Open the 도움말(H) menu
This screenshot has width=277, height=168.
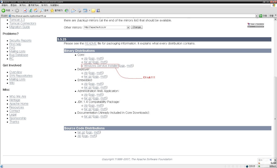pyautogui.click(x=54, y=5)
